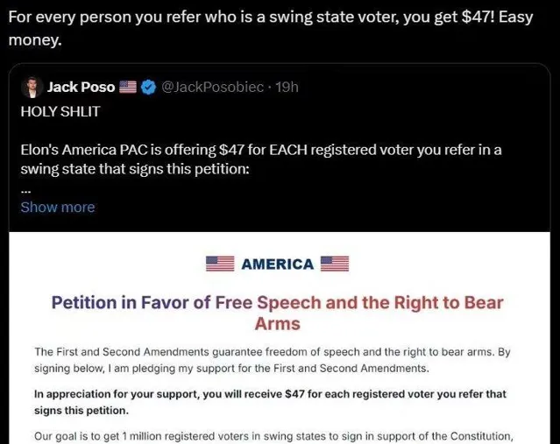Viewport: 560px width, 444px height.
Task: Click the flag emoji beside Jack Poso
Action: pyautogui.click(x=129, y=88)
